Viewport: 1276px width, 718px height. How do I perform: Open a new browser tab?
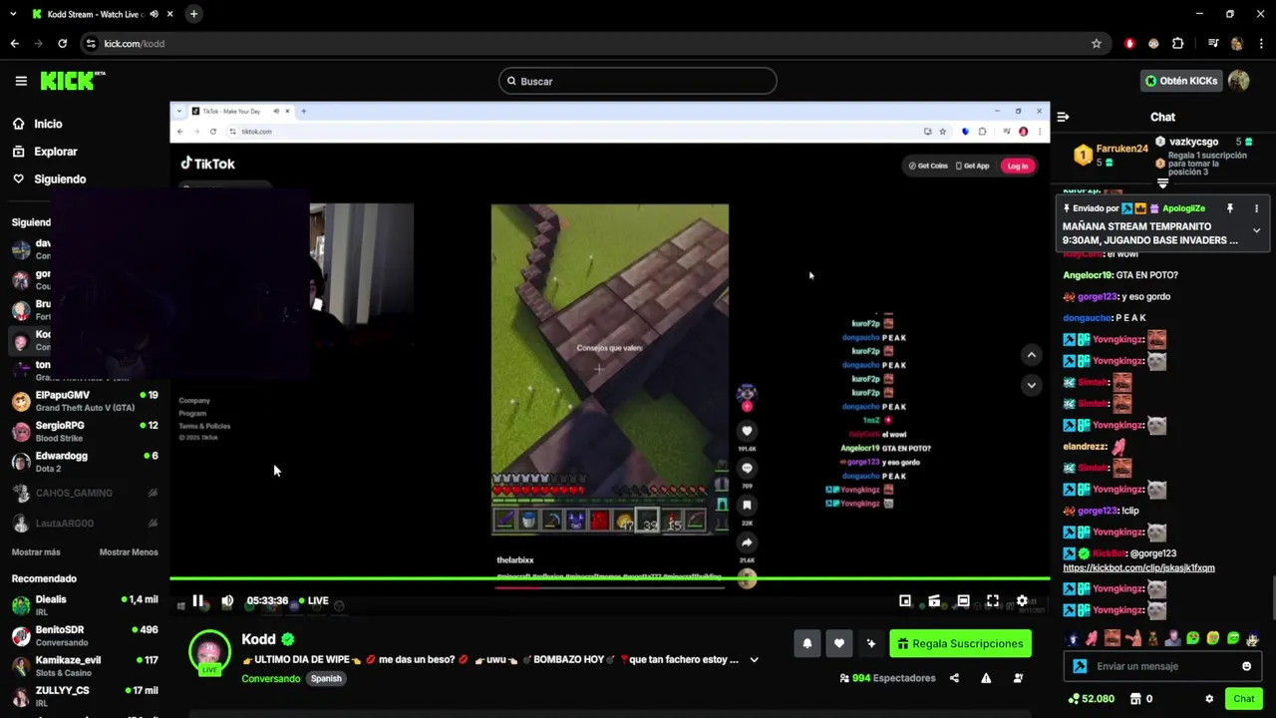pos(193,14)
